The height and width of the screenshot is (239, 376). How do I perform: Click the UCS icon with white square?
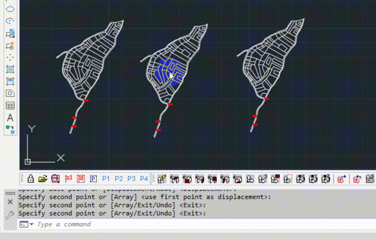(x=288, y=179)
